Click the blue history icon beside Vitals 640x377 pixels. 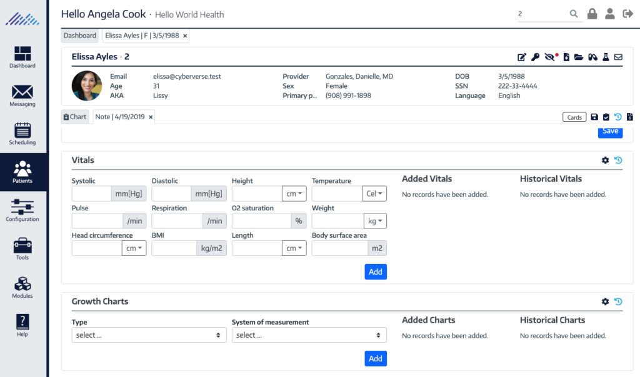(618, 160)
